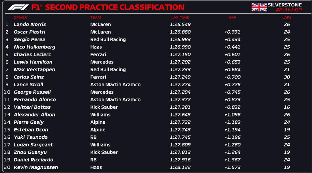Sort by the LAP TIME column header

point(180,18)
